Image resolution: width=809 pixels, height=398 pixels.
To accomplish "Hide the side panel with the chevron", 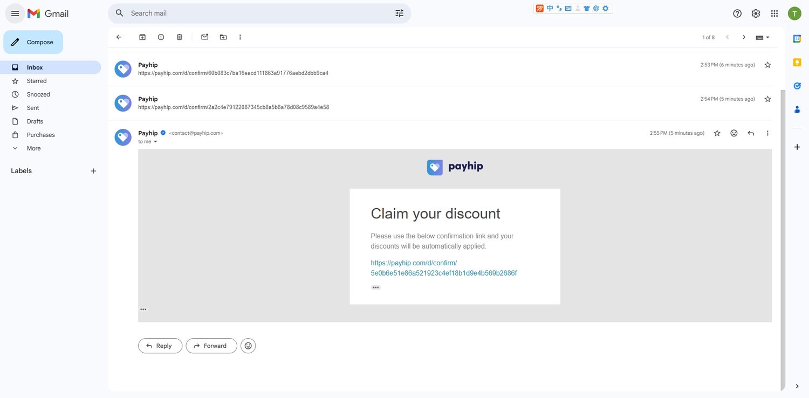I will [797, 386].
